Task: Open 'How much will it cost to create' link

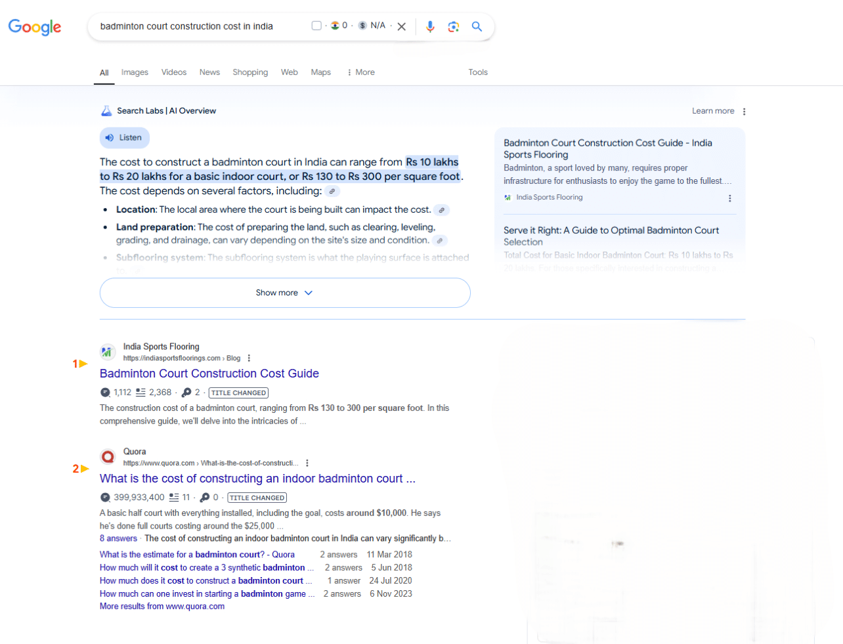Action: pos(207,568)
